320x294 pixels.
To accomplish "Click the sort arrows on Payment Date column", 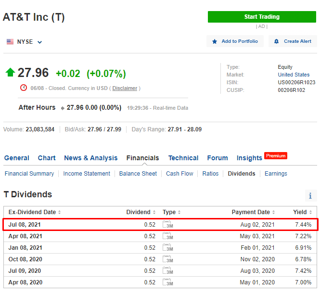I will point(273,212).
